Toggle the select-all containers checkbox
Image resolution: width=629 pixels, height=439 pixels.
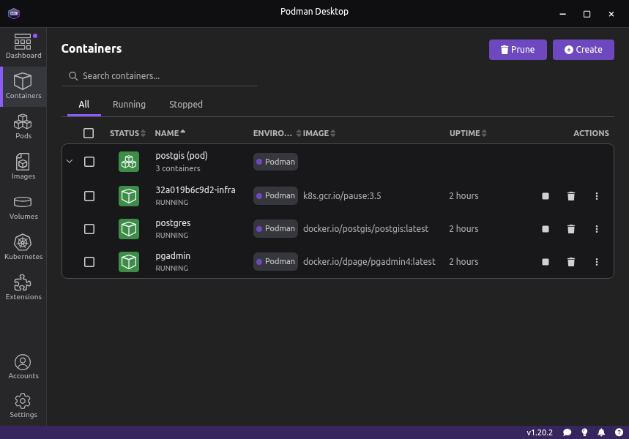89,133
